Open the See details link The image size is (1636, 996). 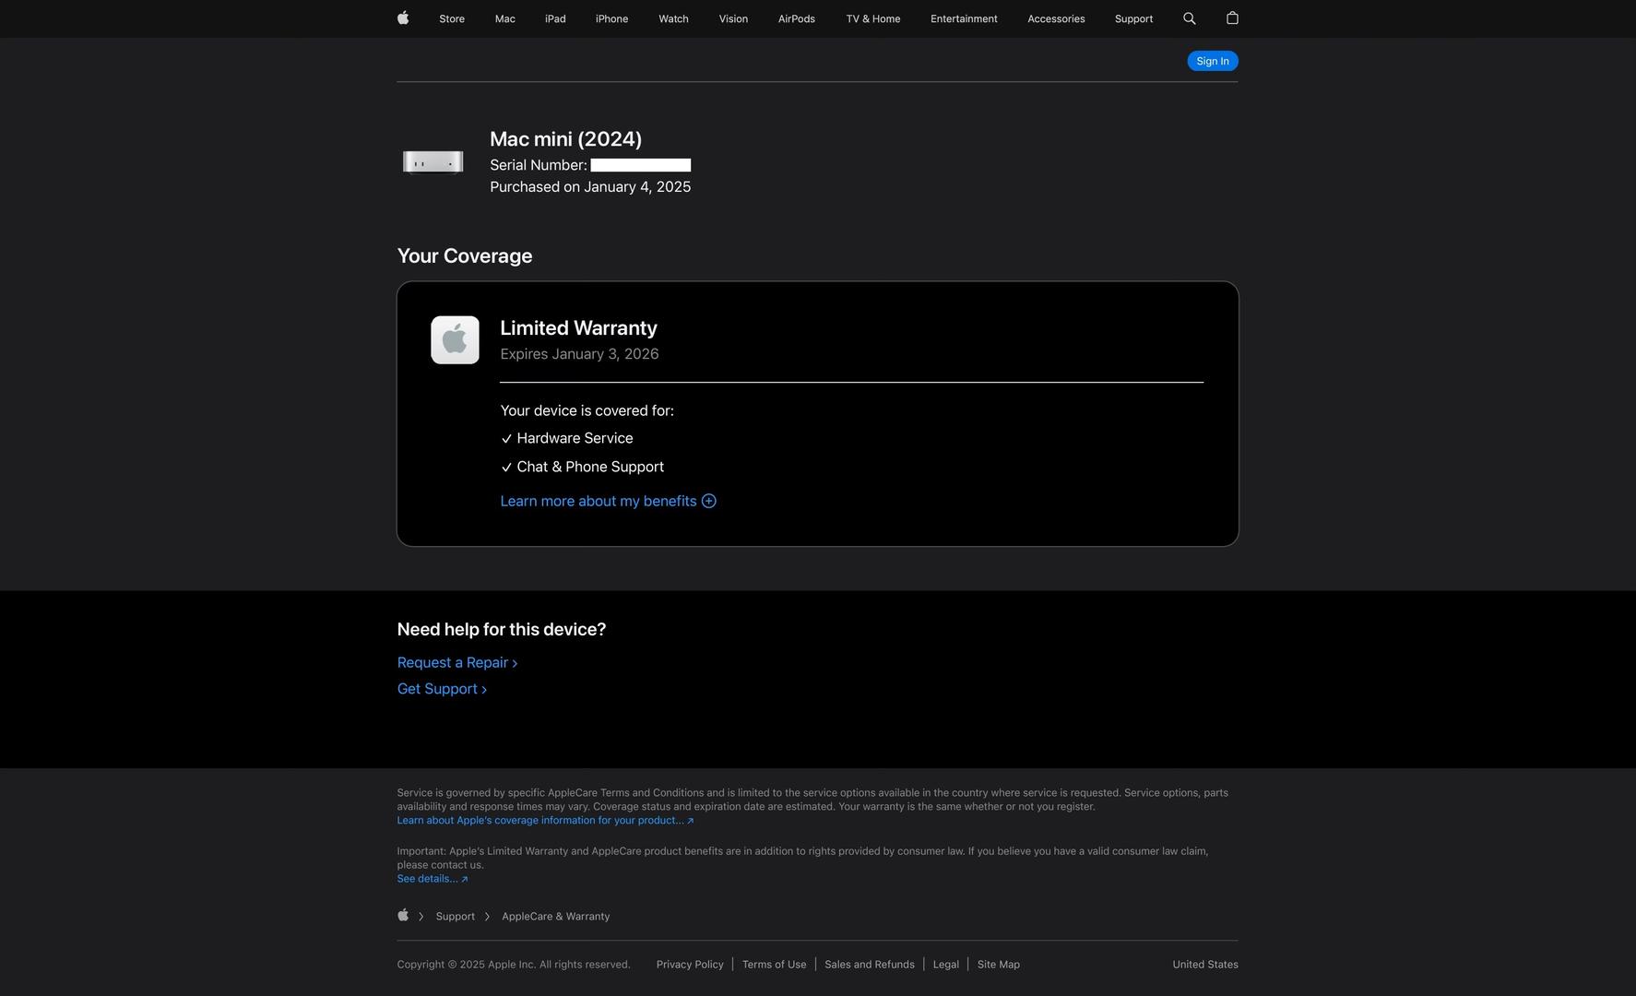pos(432,878)
